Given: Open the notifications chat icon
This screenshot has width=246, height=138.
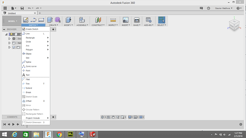Looking at the screenshot, I should pos(201,8).
